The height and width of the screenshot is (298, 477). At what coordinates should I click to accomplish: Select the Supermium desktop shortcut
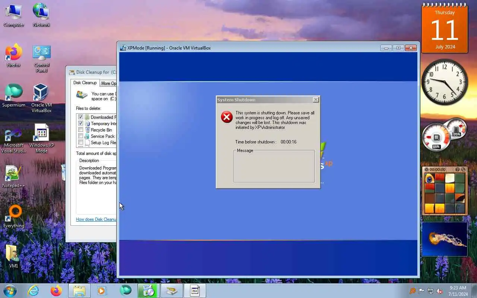14,95
